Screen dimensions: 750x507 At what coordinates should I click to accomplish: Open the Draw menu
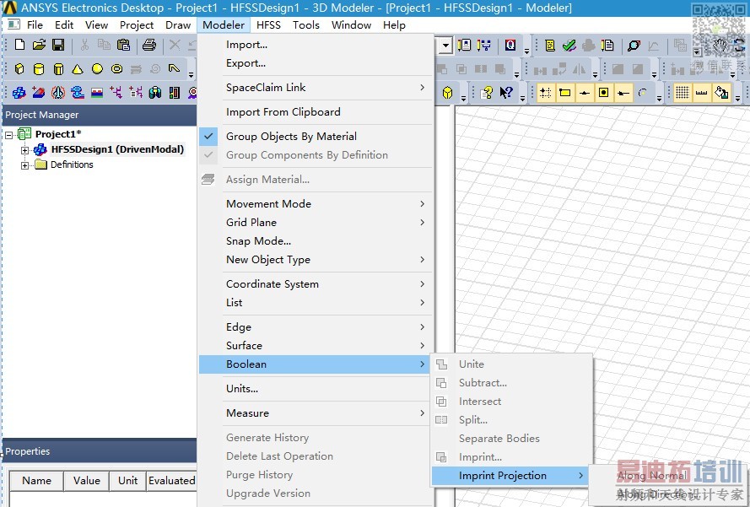[x=178, y=24]
